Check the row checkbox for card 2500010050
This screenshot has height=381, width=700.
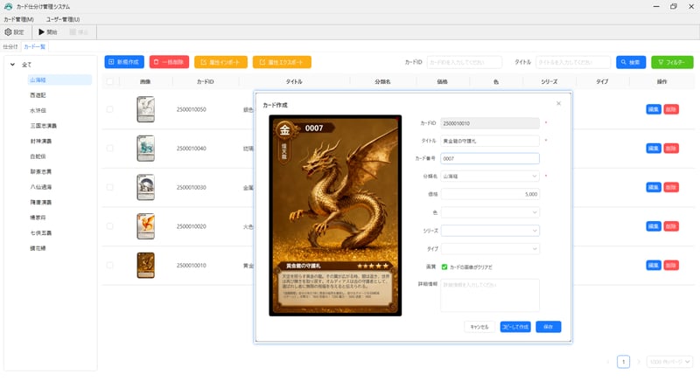(x=109, y=109)
